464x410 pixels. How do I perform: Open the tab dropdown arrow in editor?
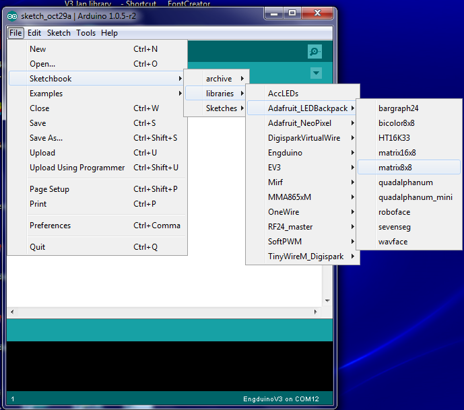(x=316, y=73)
